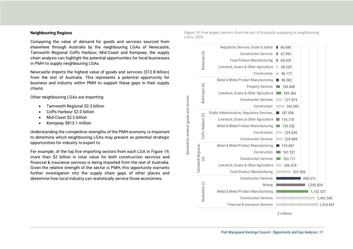Click the green Newcastle Metal Manufacturing bar
The width and height of the screenshot is (353, 249).
[x=292, y=191]
